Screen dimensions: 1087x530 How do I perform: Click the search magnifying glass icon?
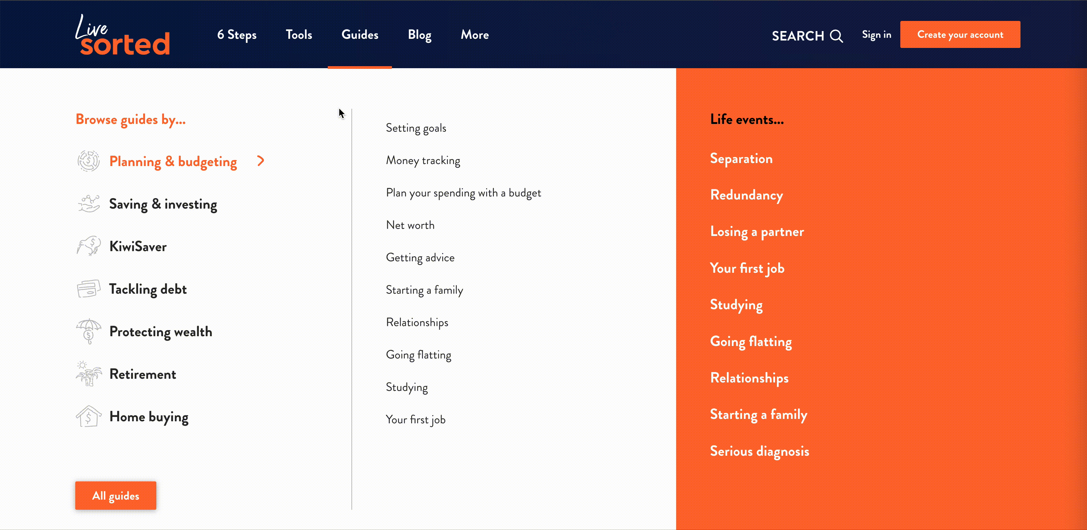[836, 36]
